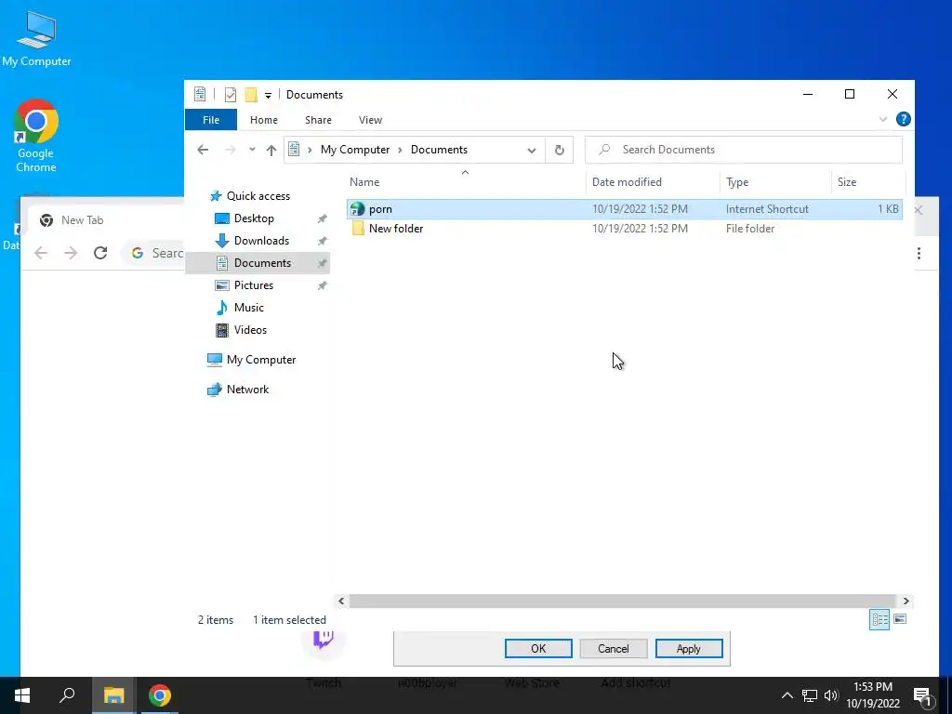The image size is (952, 714).
Task: Click the pin icon beside Downloads
Action: (x=322, y=241)
